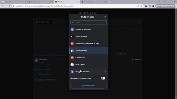This screenshot has width=177, height=99.
Task: Select Linea Mainnet network
Action: click(88, 37)
